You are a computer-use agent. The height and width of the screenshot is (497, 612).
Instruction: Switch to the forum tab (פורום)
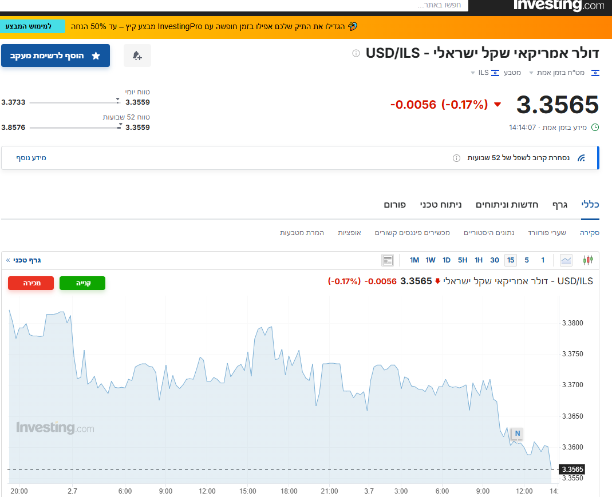pyautogui.click(x=394, y=204)
